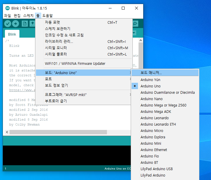Viewport: 211px width, 180px height.
Task: Maximize the Arduino window
Action: (x=123, y=8)
